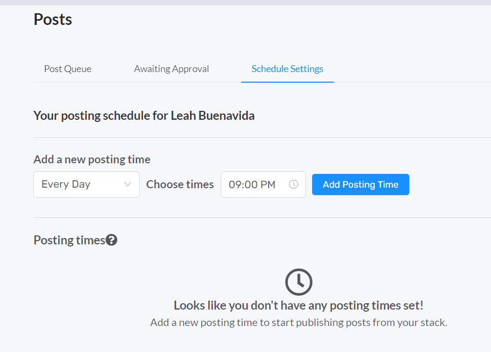Click the question mark help icon beside Posting times

point(111,240)
